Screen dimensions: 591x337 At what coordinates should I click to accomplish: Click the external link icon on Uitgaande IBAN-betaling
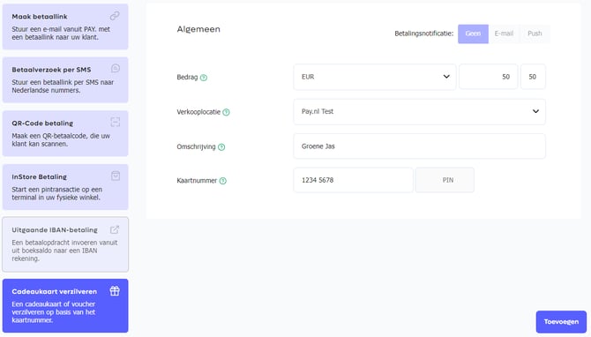(115, 229)
